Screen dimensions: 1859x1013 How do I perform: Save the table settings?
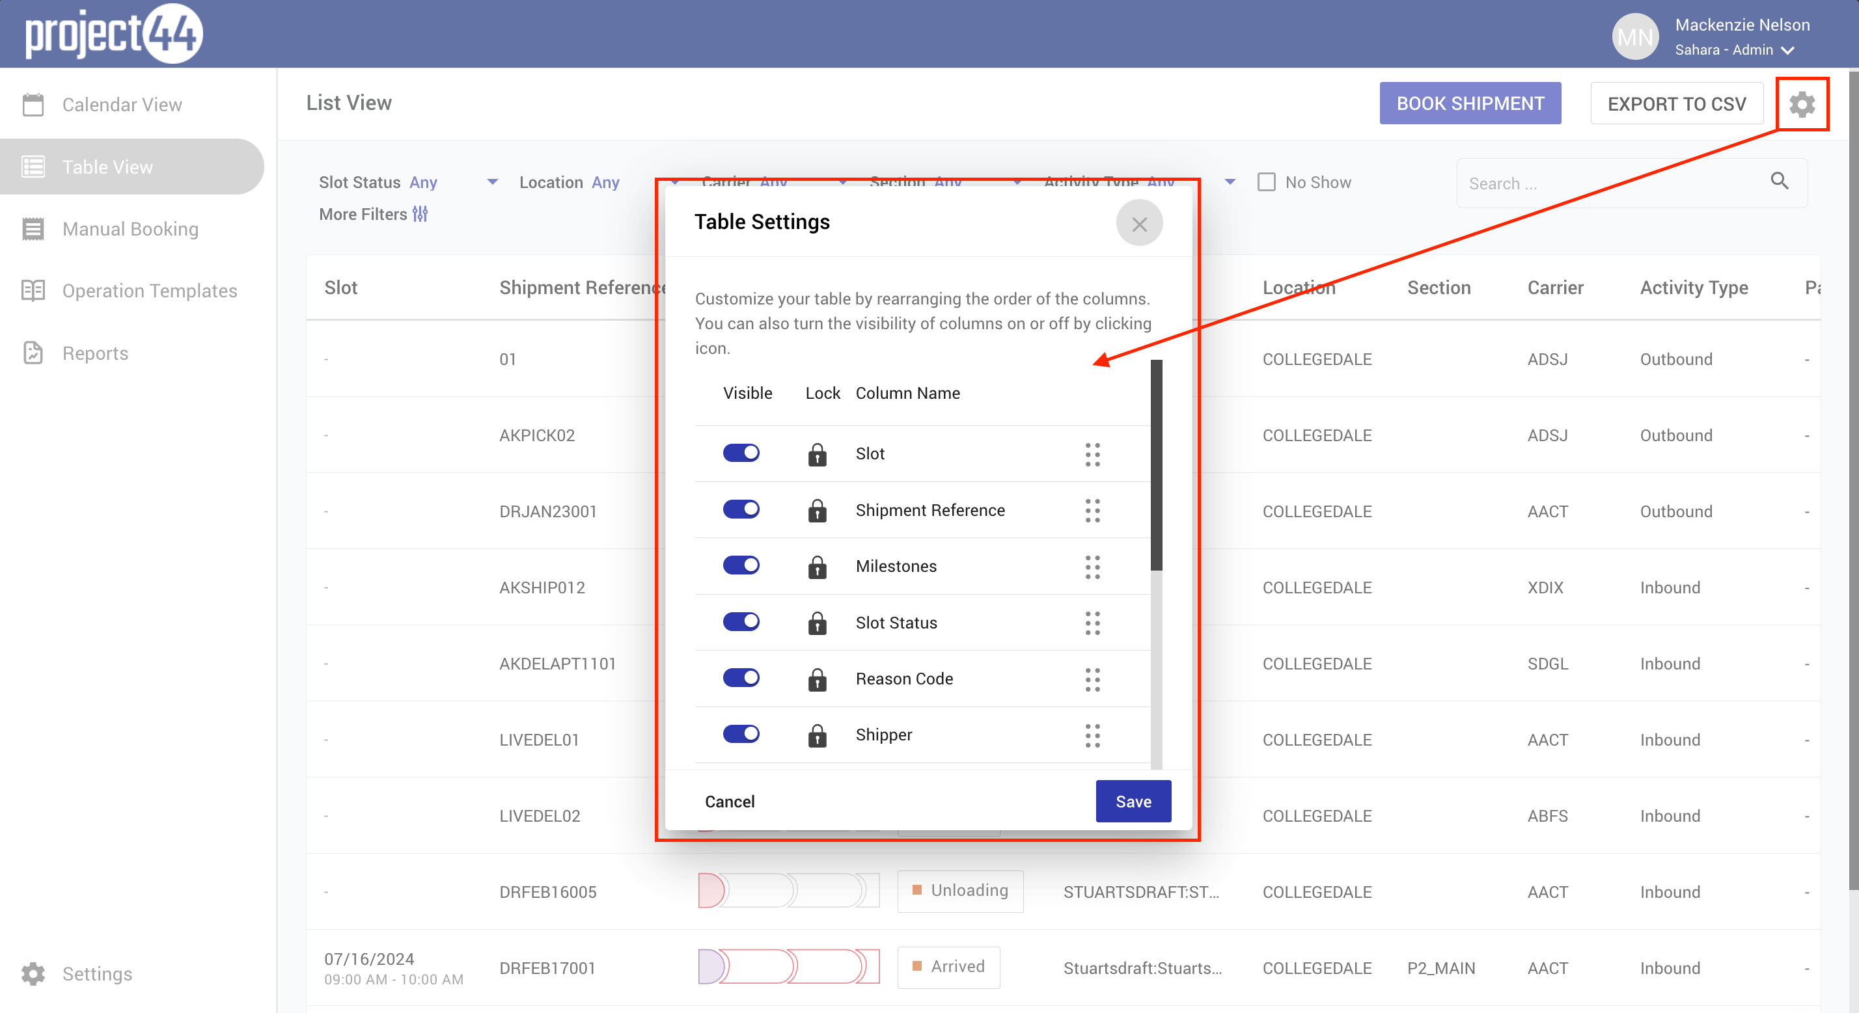1133,801
